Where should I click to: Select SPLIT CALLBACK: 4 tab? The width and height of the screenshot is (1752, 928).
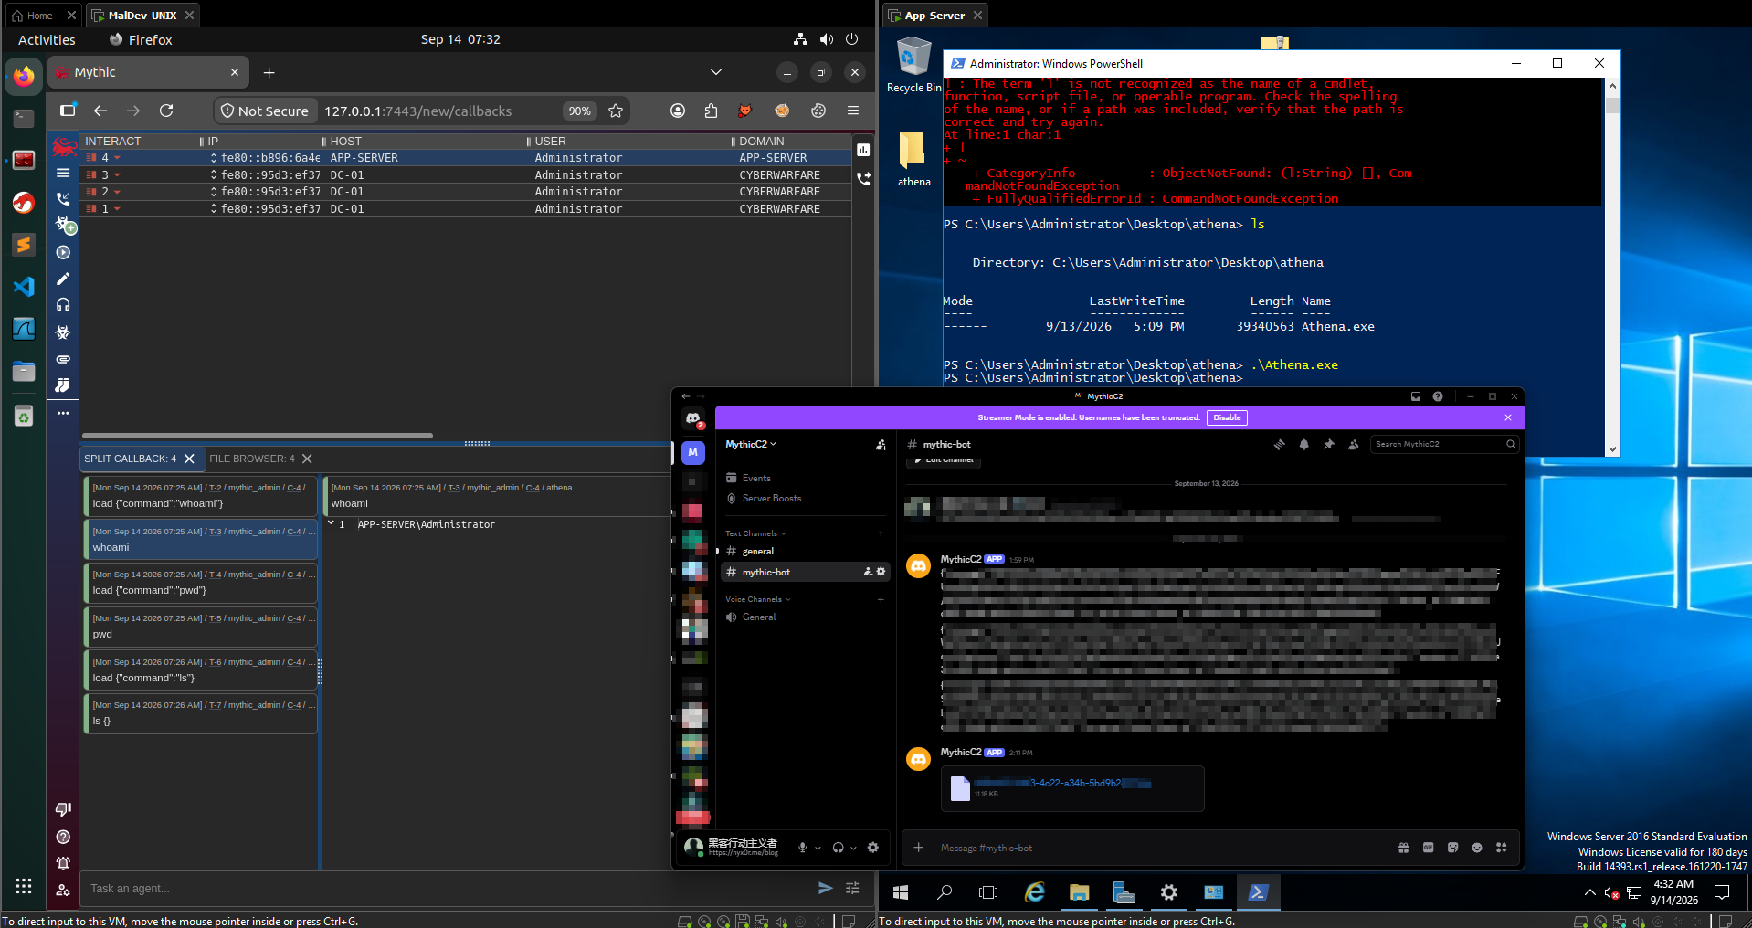tap(131, 459)
